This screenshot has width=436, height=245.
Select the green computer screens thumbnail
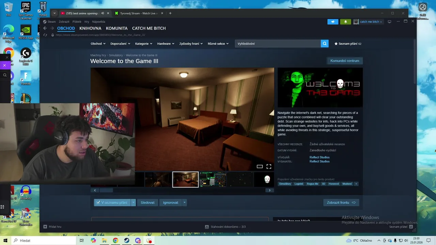coord(213,179)
